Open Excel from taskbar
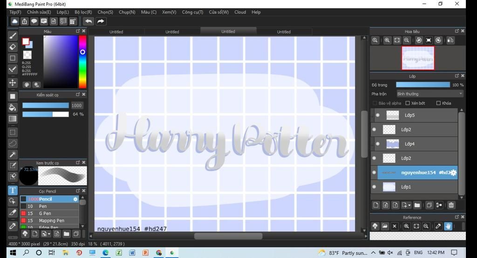Screen dimensions: 477x258 click(x=119, y=252)
